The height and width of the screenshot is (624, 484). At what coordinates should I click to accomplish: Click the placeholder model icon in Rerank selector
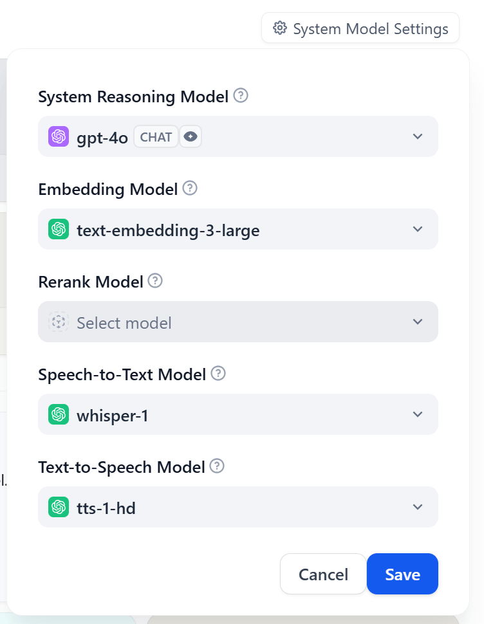point(59,322)
